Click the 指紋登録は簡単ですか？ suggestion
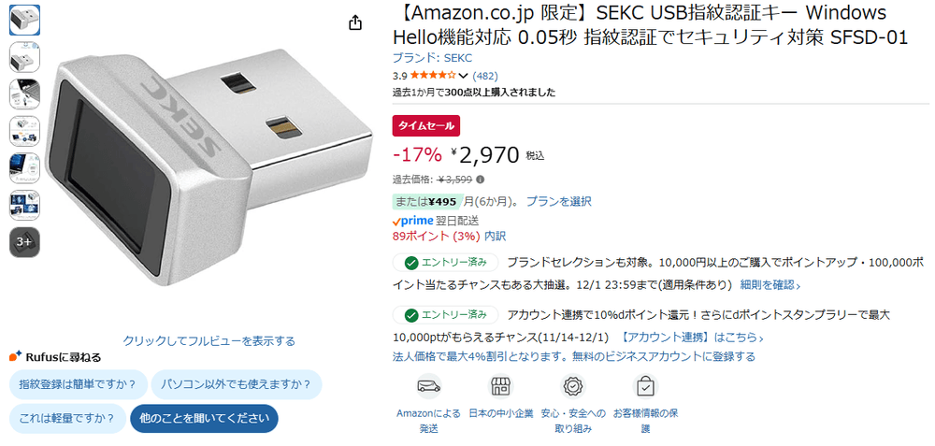The image size is (935, 446). (x=78, y=384)
